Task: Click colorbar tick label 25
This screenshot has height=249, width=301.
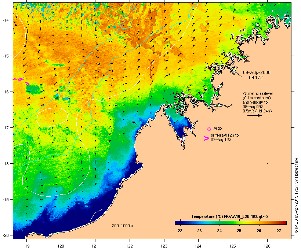Action: 239,231
